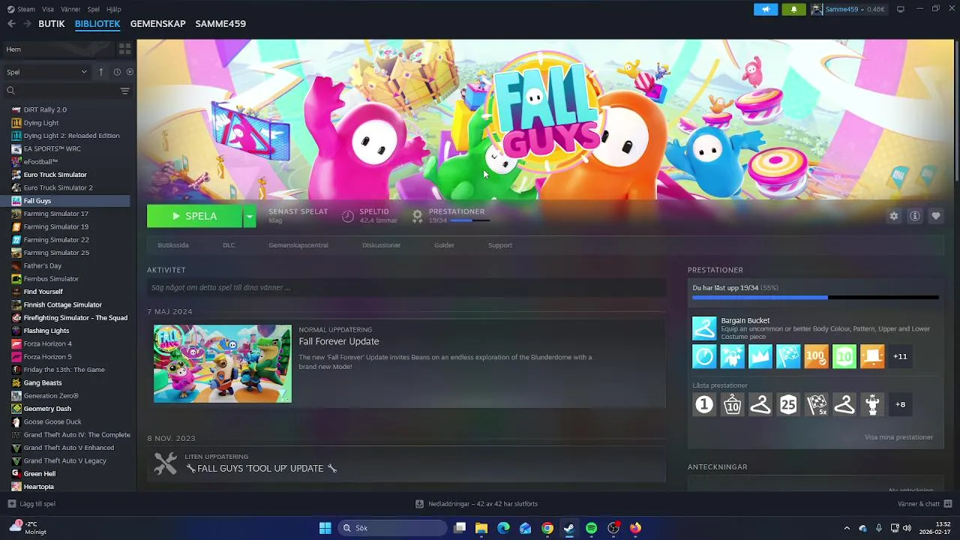Open Butikssida link
Screen dimensions: 960x540
[x=173, y=245]
